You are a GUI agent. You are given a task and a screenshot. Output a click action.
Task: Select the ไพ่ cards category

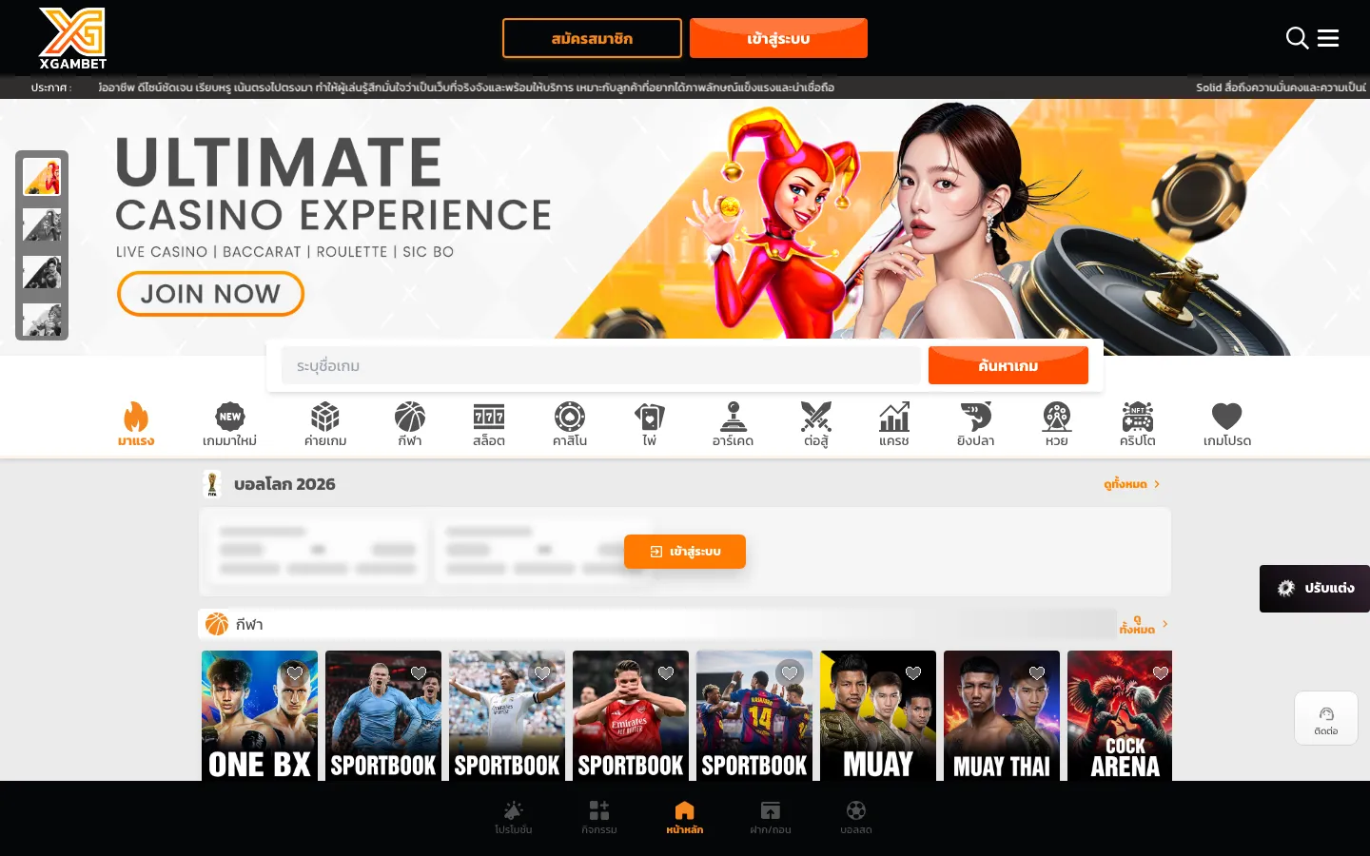click(650, 424)
